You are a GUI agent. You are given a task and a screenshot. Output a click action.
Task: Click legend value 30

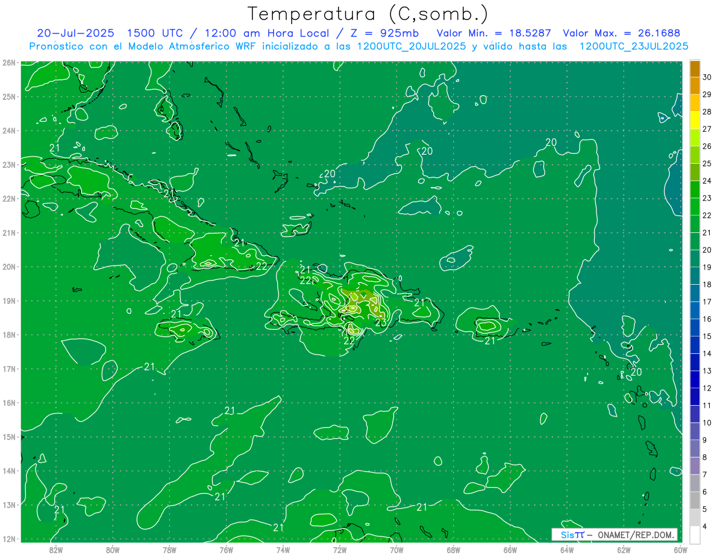(707, 76)
